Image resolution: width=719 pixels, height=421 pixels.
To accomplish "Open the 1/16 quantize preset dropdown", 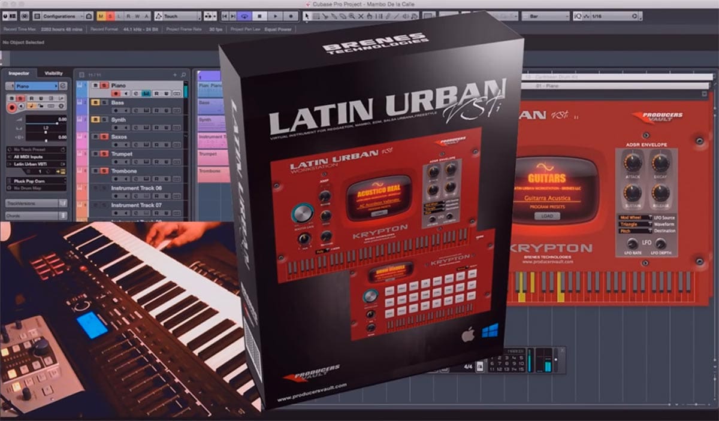I will click(616, 16).
